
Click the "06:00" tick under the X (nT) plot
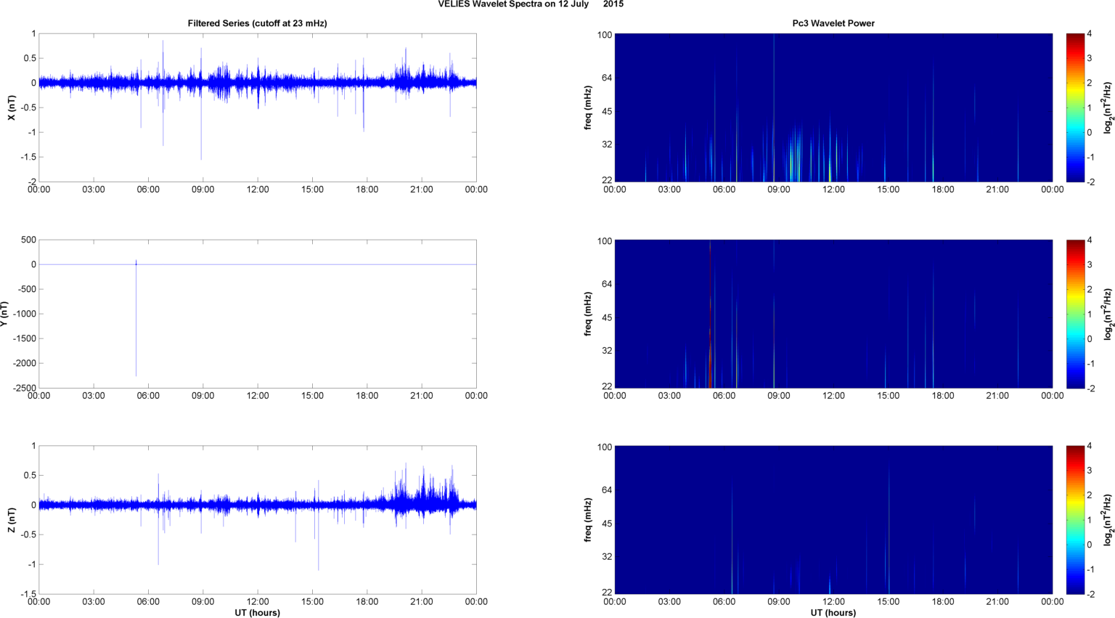pos(148,190)
